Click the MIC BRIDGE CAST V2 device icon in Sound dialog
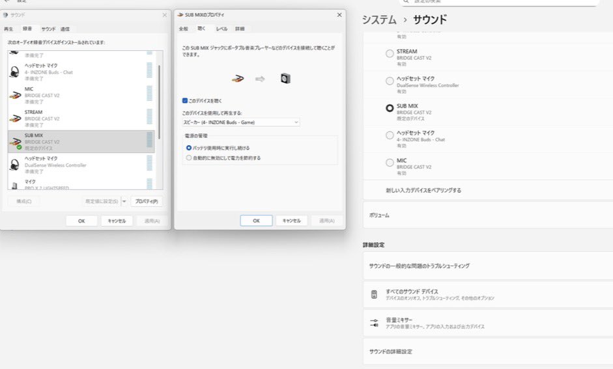The width and height of the screenshot is (613, 369). [15, 95]
